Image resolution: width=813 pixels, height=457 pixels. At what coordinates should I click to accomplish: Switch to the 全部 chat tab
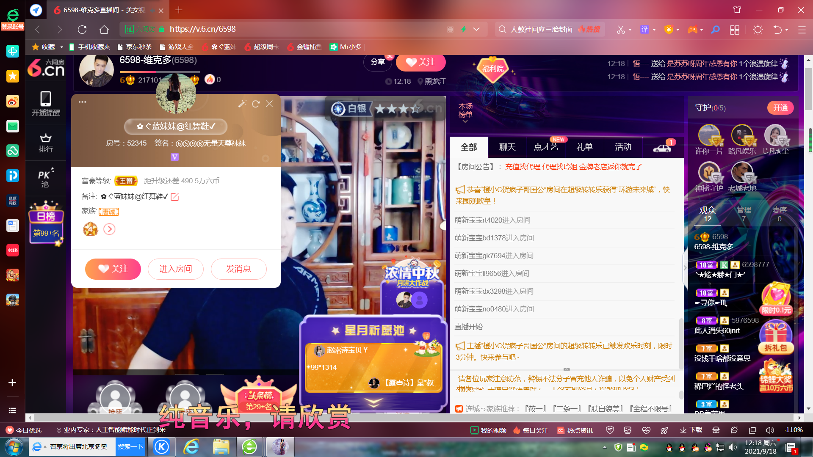pos(469,147)
